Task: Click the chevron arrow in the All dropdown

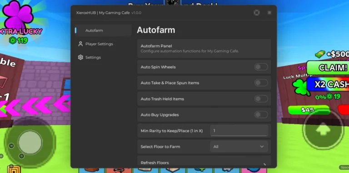Action: coord(262,147)
